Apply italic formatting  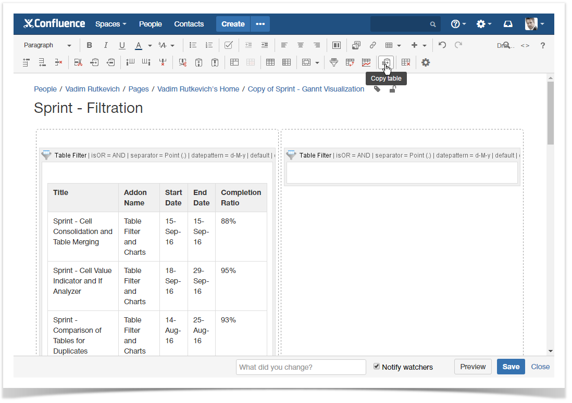tap(106, 45)
